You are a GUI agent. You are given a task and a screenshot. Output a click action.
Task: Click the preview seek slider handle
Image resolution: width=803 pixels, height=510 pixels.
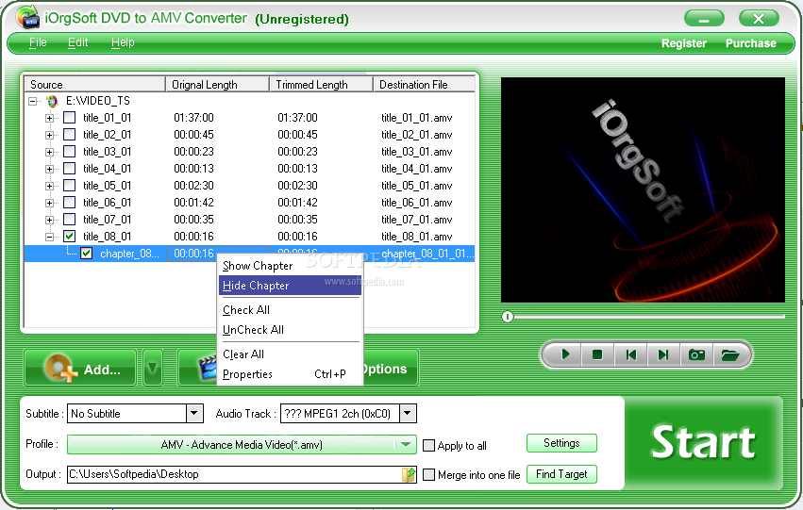[507, 317]
